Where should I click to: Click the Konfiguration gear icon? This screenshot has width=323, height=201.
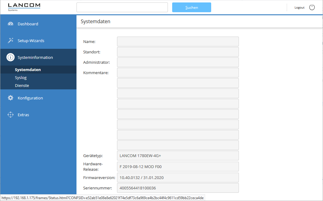pos(11,98)
